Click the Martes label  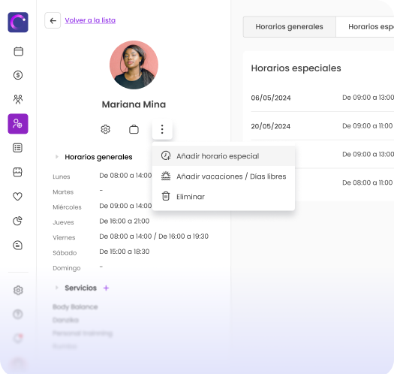[63, 192]
